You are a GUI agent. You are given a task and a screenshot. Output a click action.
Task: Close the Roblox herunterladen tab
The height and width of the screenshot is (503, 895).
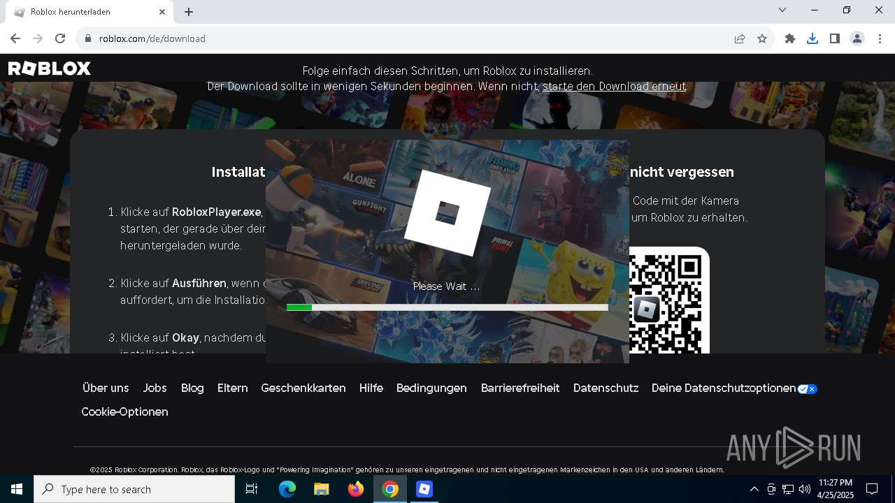[x=162, y=12]
